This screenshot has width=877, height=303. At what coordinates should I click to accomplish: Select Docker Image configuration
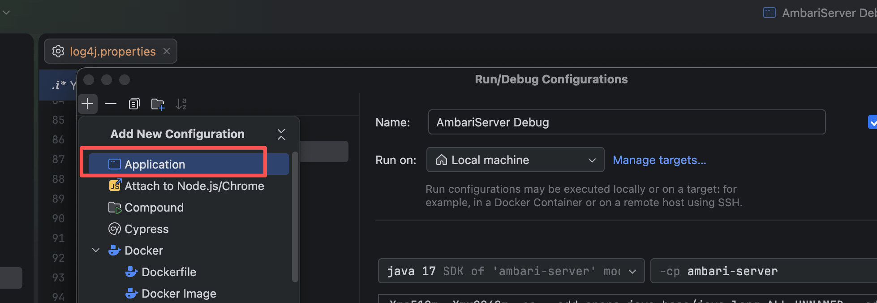click(178, 294)
